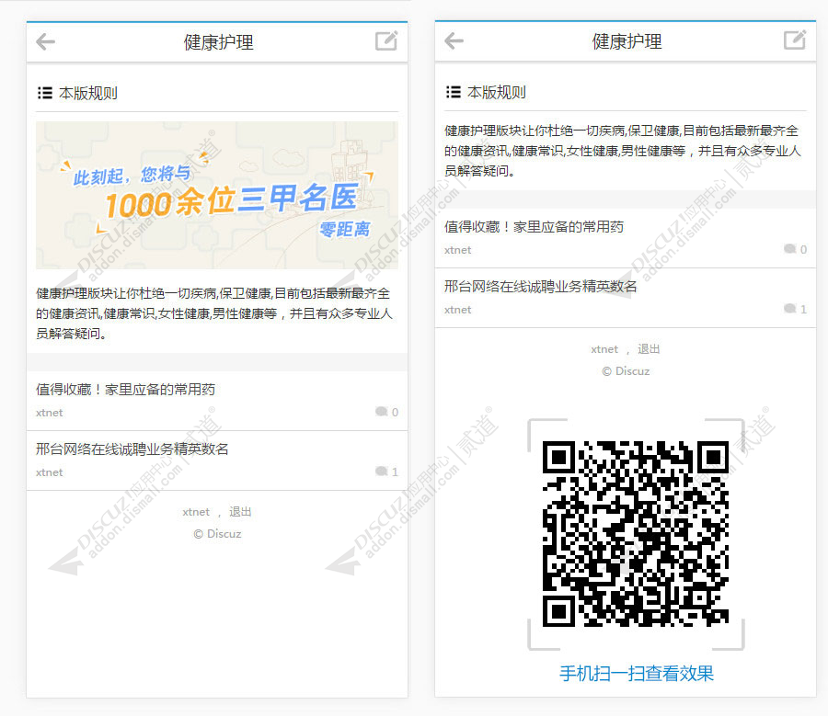Click back arrow in right phone preview
The width and height of the screenshot is (828, 716).
[454, 40]
